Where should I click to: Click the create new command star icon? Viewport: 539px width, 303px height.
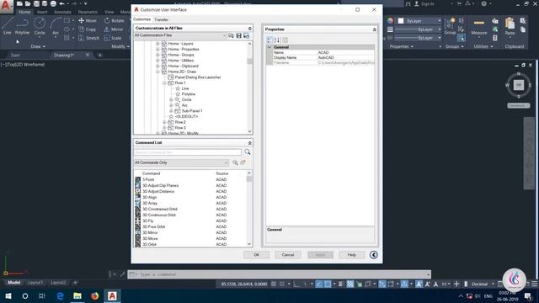pos(243,162)
